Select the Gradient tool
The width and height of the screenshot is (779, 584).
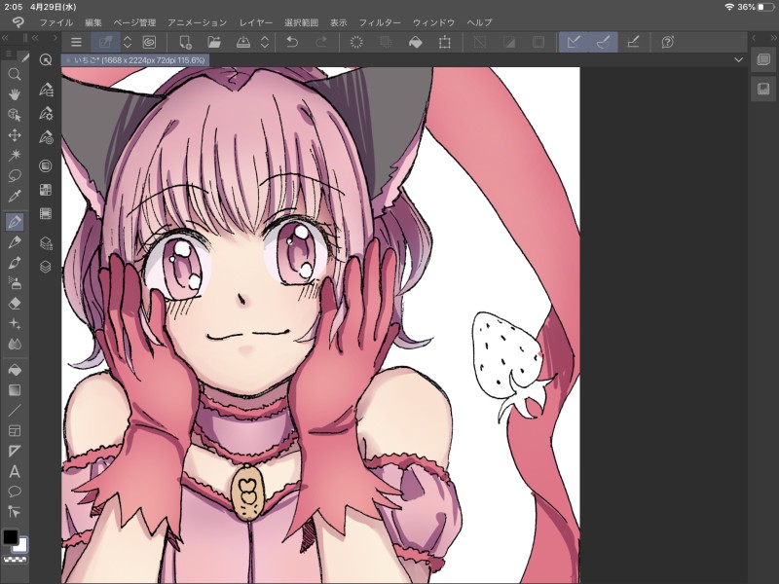pos(15,390)
